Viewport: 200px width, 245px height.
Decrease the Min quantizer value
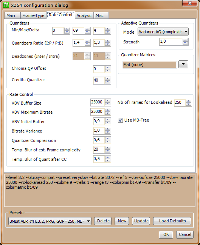[67, 32]
